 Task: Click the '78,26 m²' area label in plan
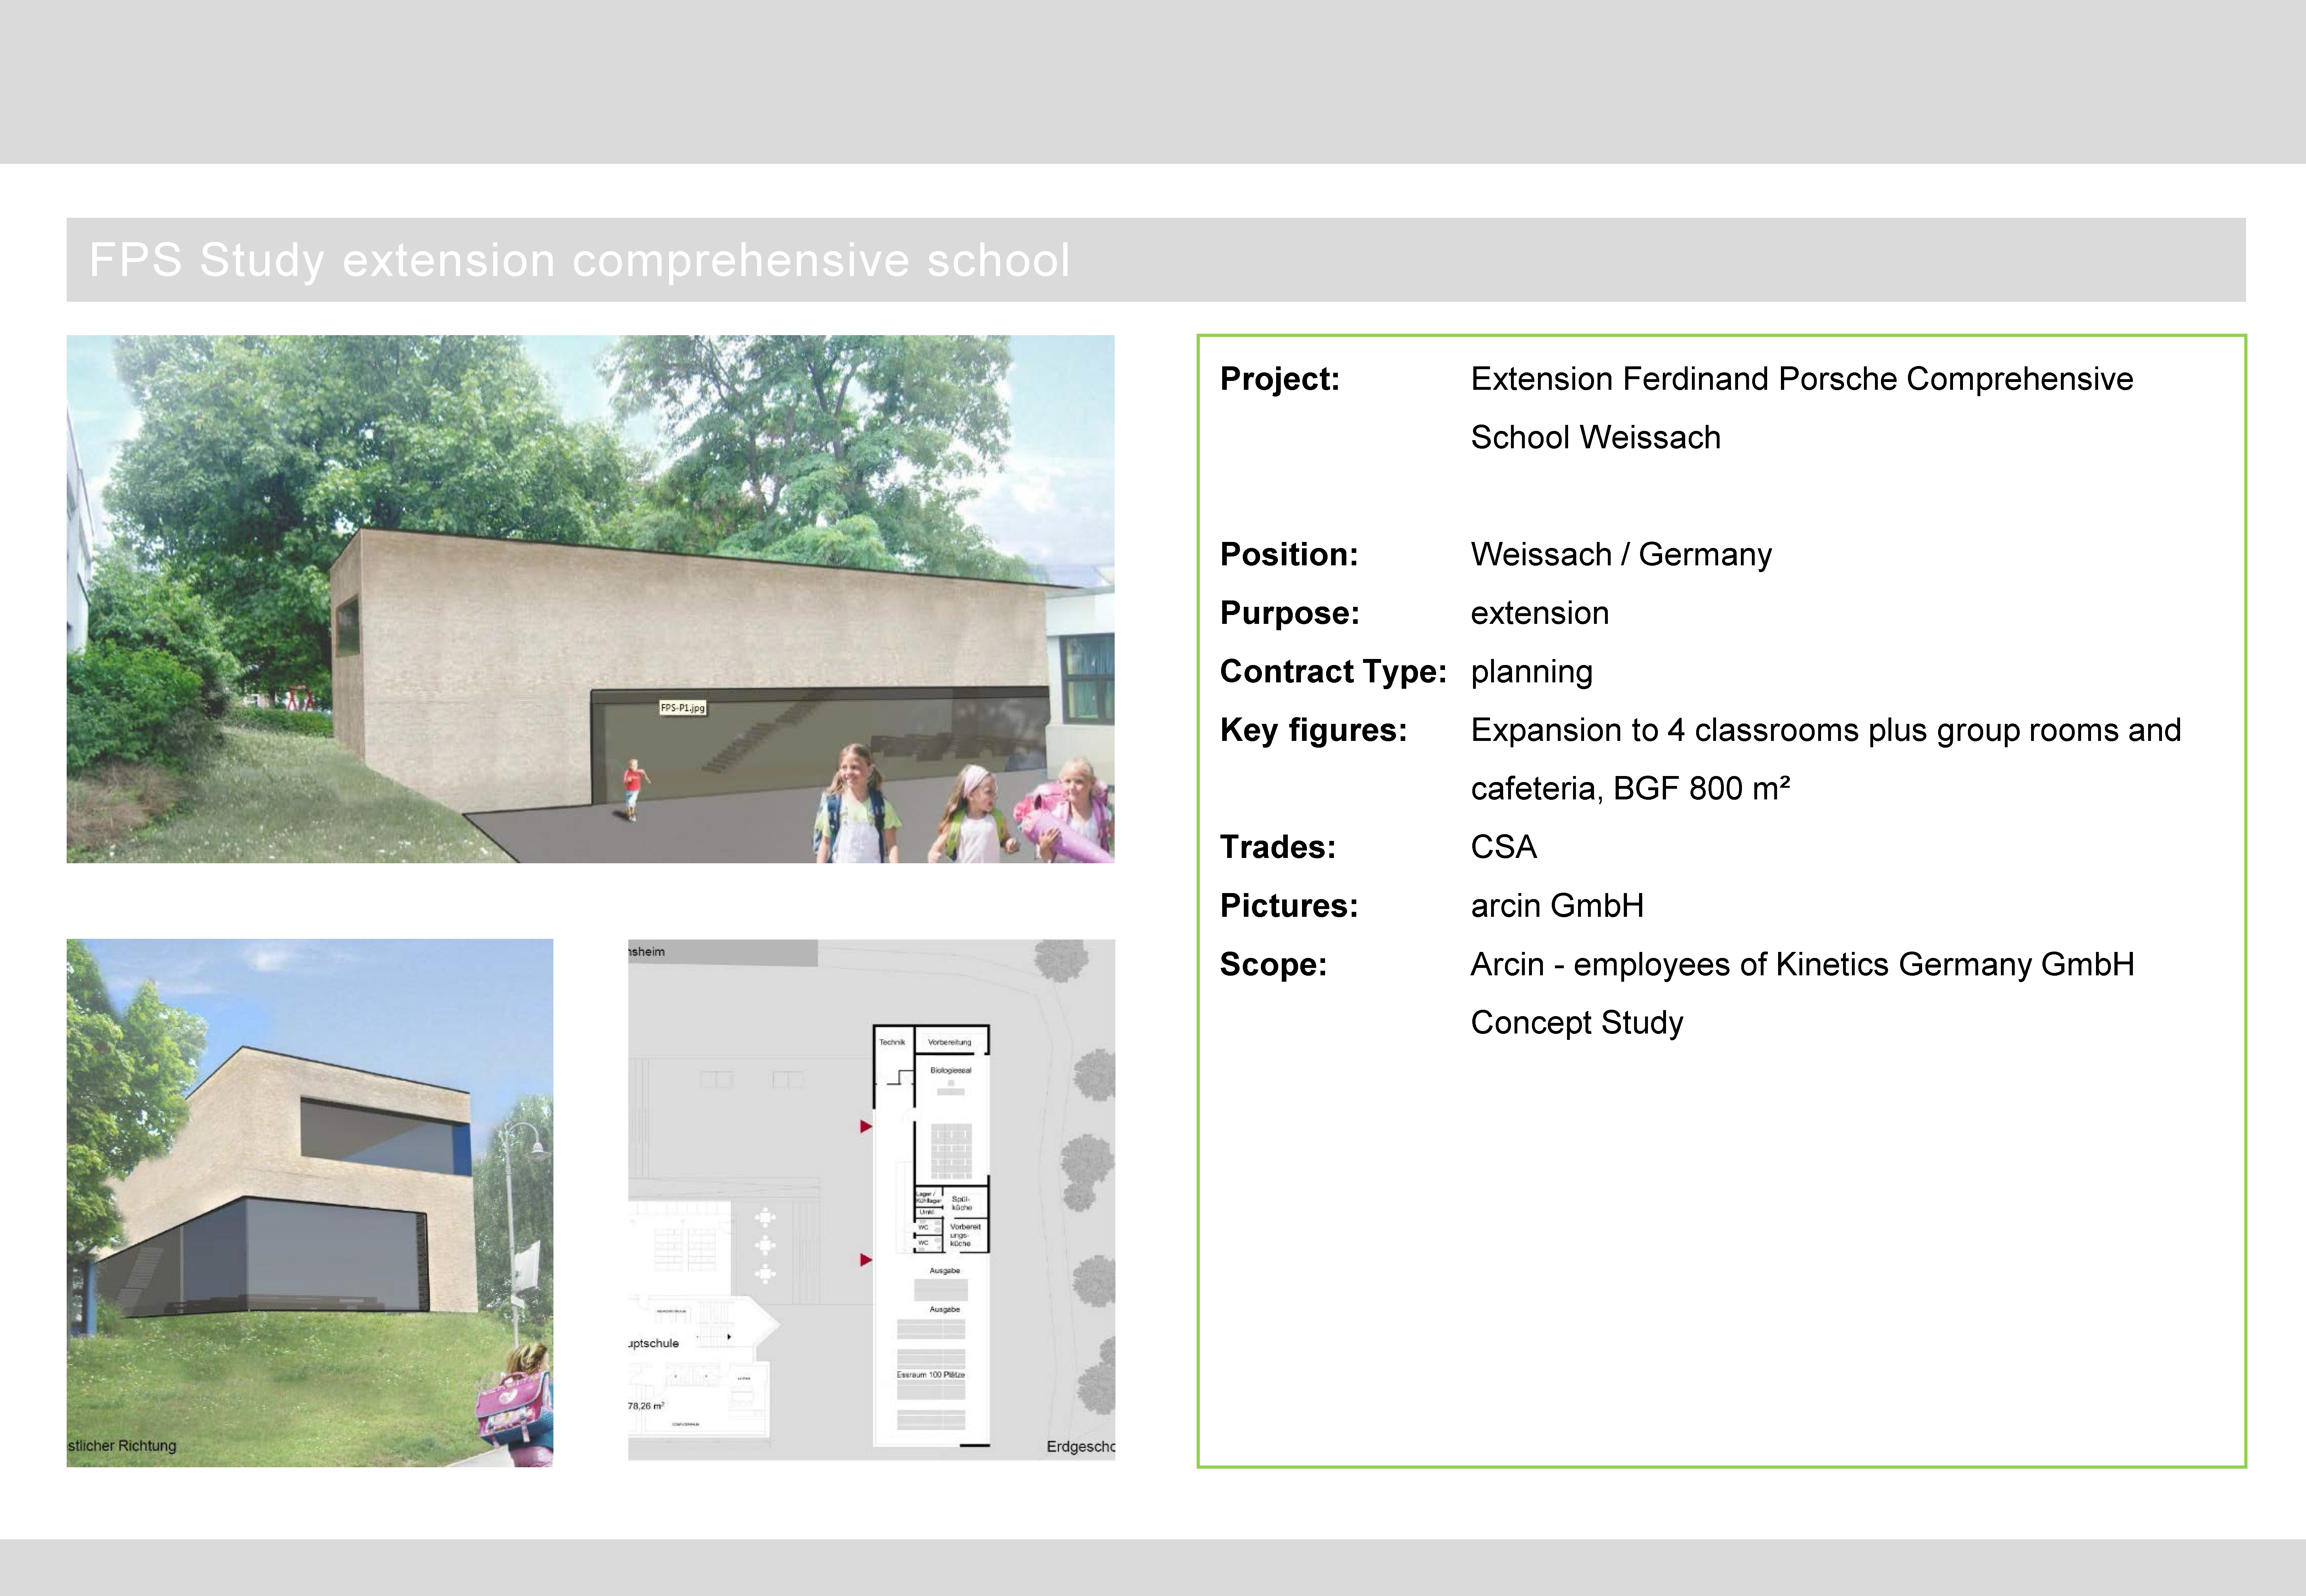click(x=646, y=1406)
